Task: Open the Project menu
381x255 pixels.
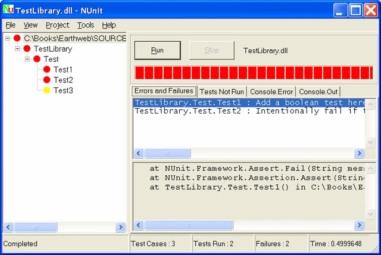Action: pyautogui.click(x=57, y=25)
